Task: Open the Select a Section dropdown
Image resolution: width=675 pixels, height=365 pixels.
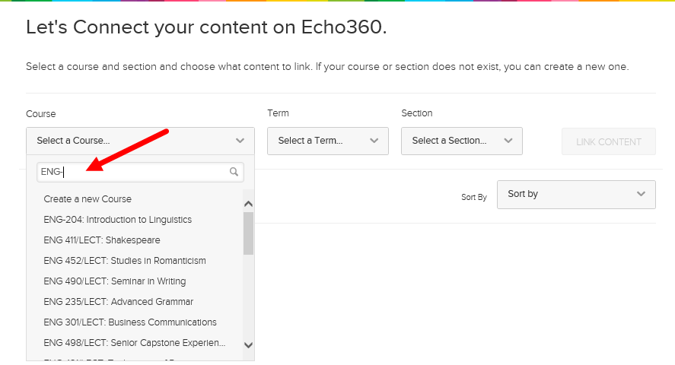Action: click(x=461, y=141)
